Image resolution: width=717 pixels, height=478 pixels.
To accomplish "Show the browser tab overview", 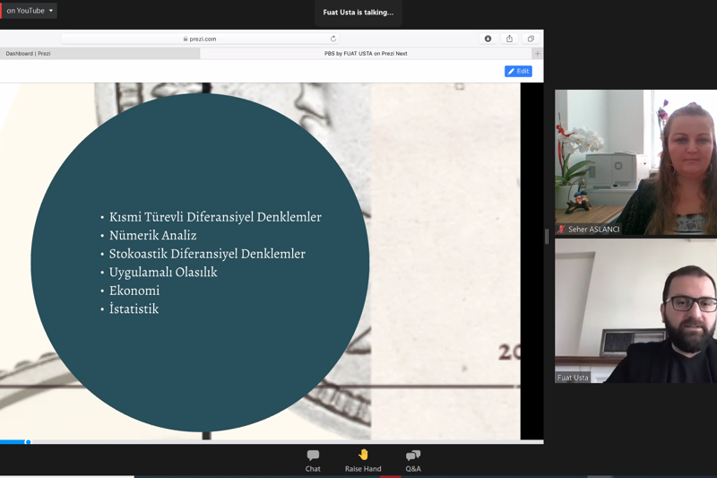I will coord(531,39).
